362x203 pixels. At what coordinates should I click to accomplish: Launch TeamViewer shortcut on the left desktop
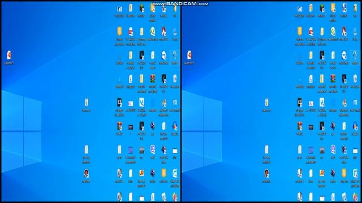(163, 55)
